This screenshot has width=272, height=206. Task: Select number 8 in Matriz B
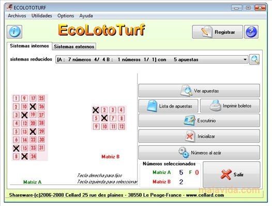point(121,118)
